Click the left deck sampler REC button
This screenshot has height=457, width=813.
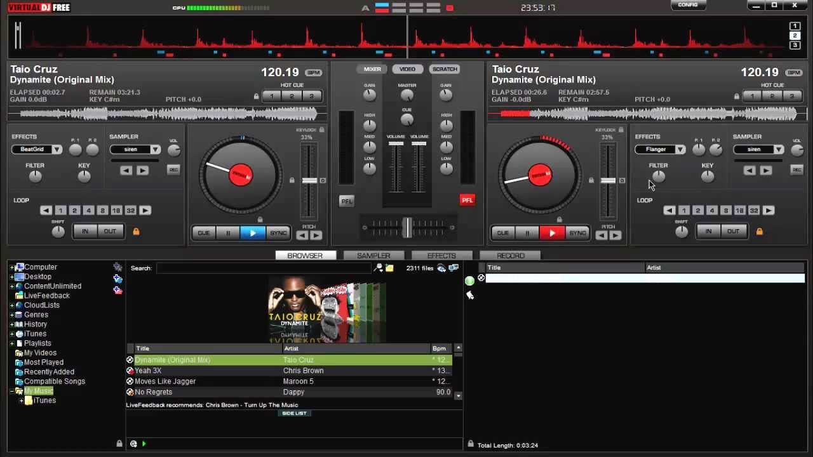click(173, 169)
